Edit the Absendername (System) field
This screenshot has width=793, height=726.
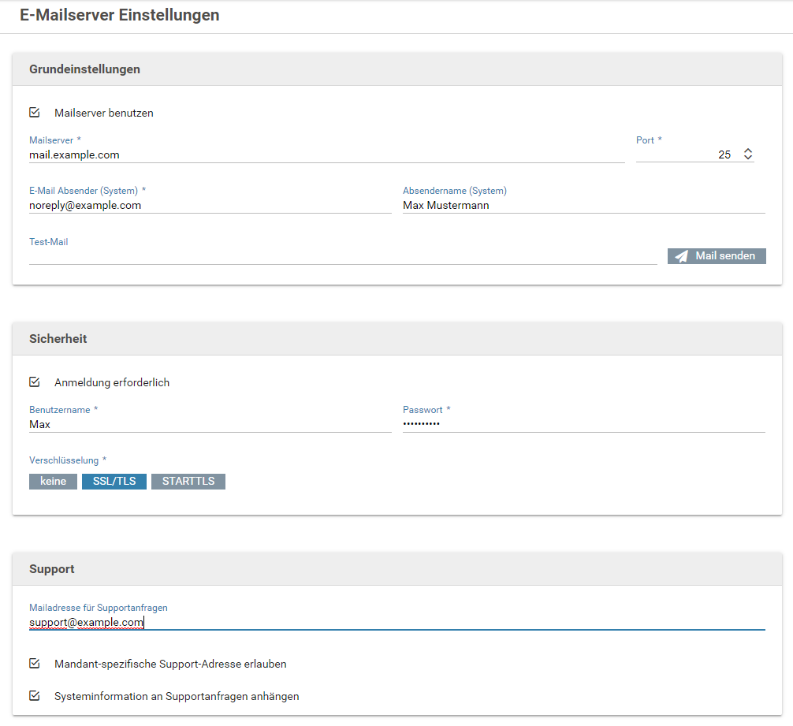click(583, 206)
